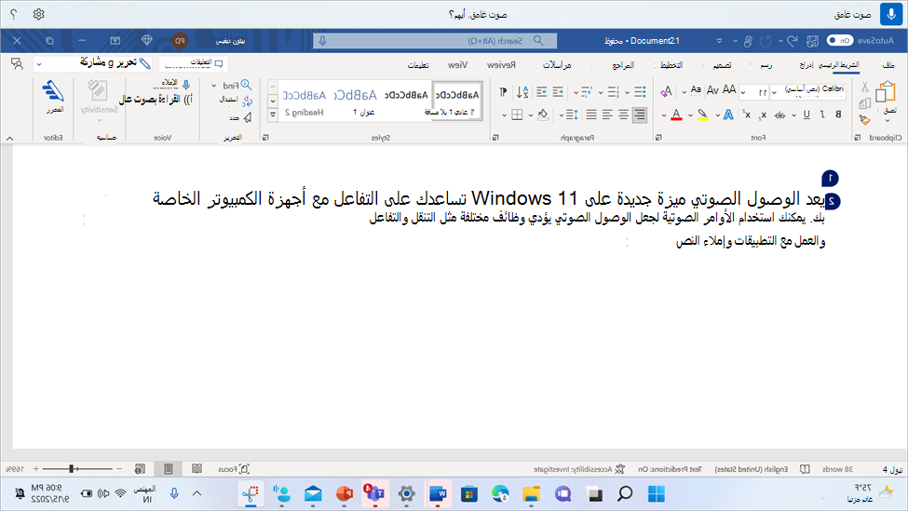The width and height of the screenshot is (908, 511).
Task: Open the Review tab
Action: (x=501, y=65)
